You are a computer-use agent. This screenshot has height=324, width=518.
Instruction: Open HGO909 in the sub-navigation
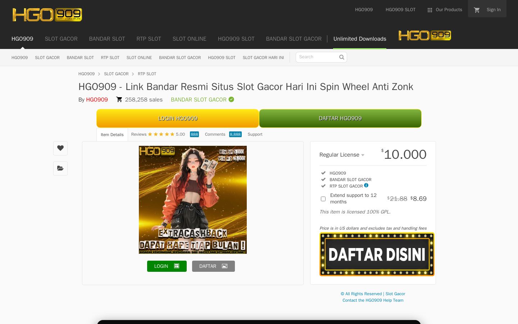pyautogui.click(x=19, y=58)
